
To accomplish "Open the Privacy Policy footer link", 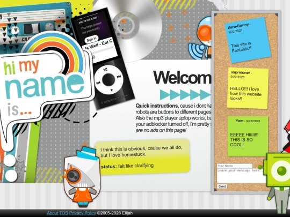I will pos(83,213).
